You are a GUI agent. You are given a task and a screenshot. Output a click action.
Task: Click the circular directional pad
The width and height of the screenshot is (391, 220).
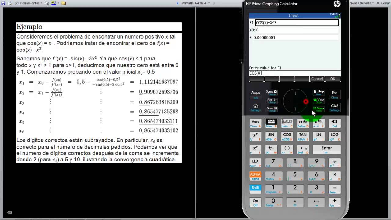295,101
